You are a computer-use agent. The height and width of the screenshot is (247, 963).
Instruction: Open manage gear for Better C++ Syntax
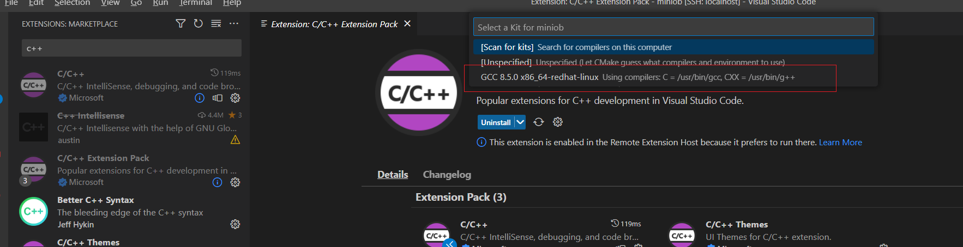pyautogui.click(x=235, y=224)
